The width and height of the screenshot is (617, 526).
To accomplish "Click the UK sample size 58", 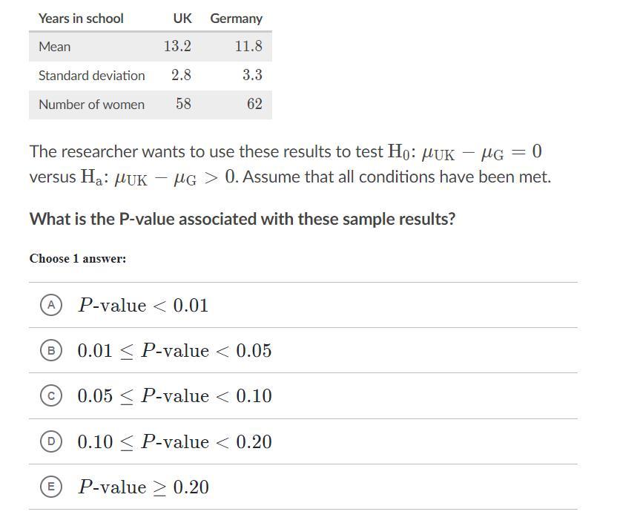I will [183, 105].
